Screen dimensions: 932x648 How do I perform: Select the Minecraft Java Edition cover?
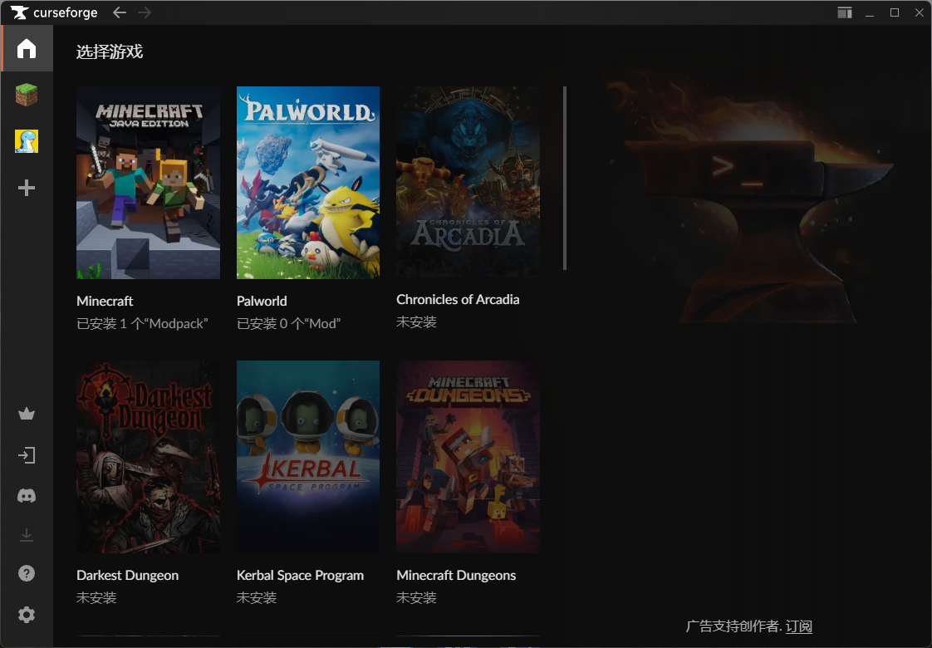(148, 183)
